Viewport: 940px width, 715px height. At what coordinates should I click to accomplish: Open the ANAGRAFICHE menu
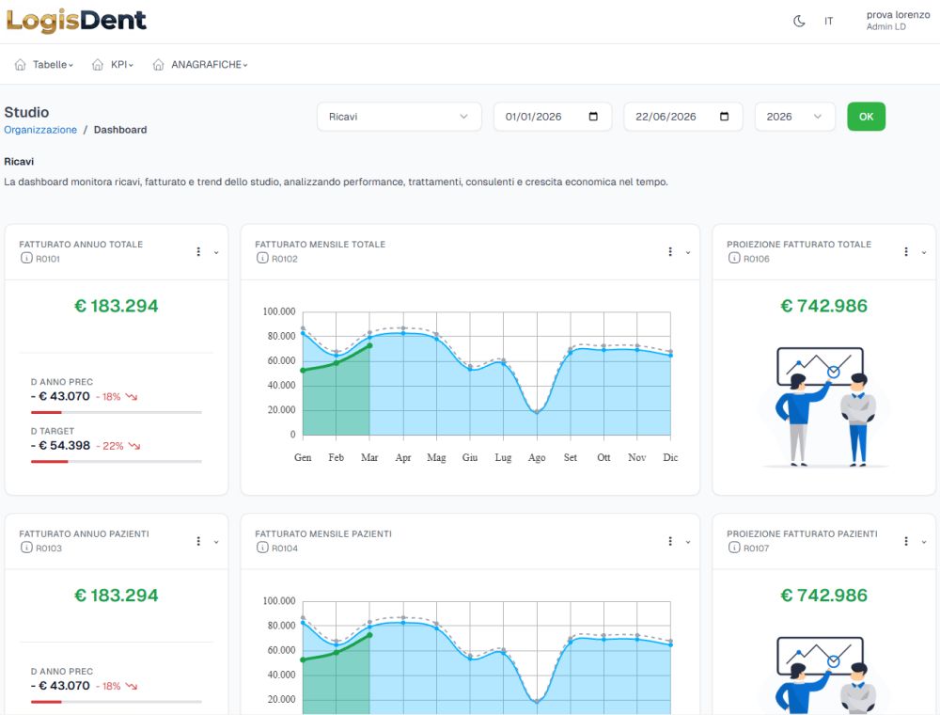210,64
